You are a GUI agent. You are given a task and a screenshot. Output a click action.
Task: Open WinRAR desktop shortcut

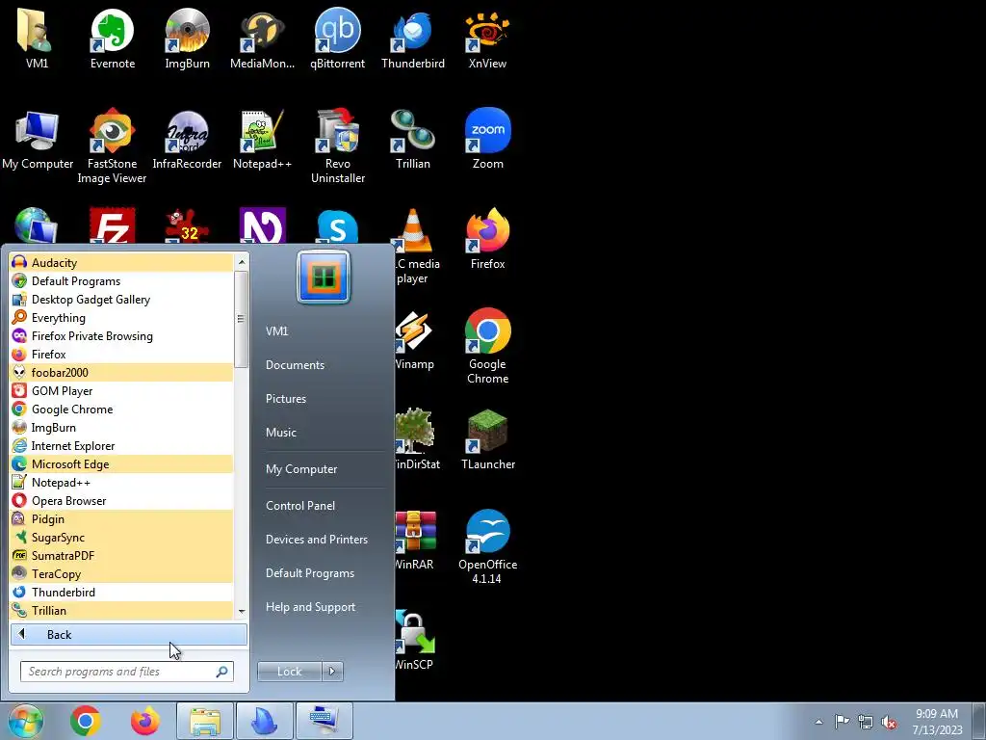pos(414,541)
